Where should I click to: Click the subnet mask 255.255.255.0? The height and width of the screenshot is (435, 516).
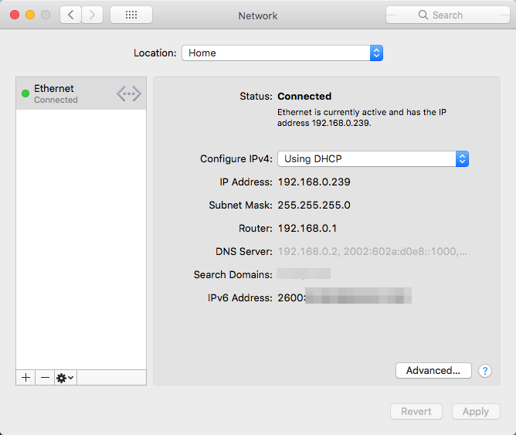(x=314, y=205)
